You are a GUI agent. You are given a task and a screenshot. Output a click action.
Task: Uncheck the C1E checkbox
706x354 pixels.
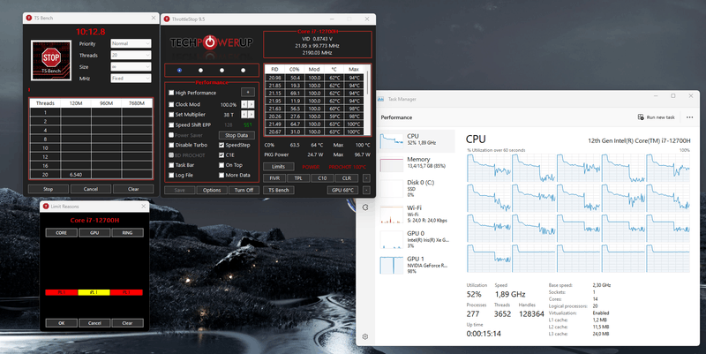pyautogui.click(x=222, y=155)
